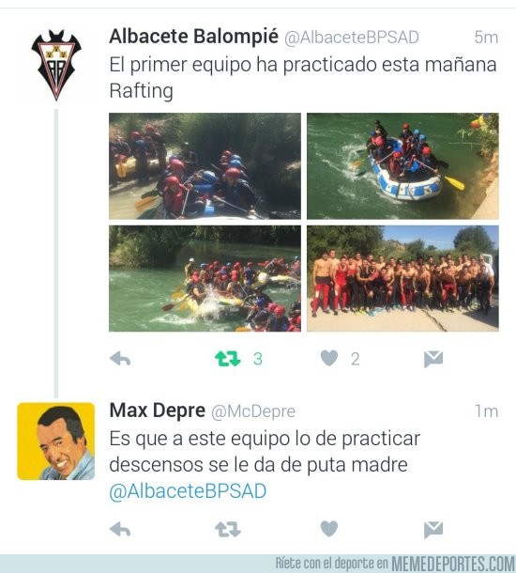516x573 pixels.
Task: Like Max Depre's reply tweet
Action: click(x=329, y=529)
